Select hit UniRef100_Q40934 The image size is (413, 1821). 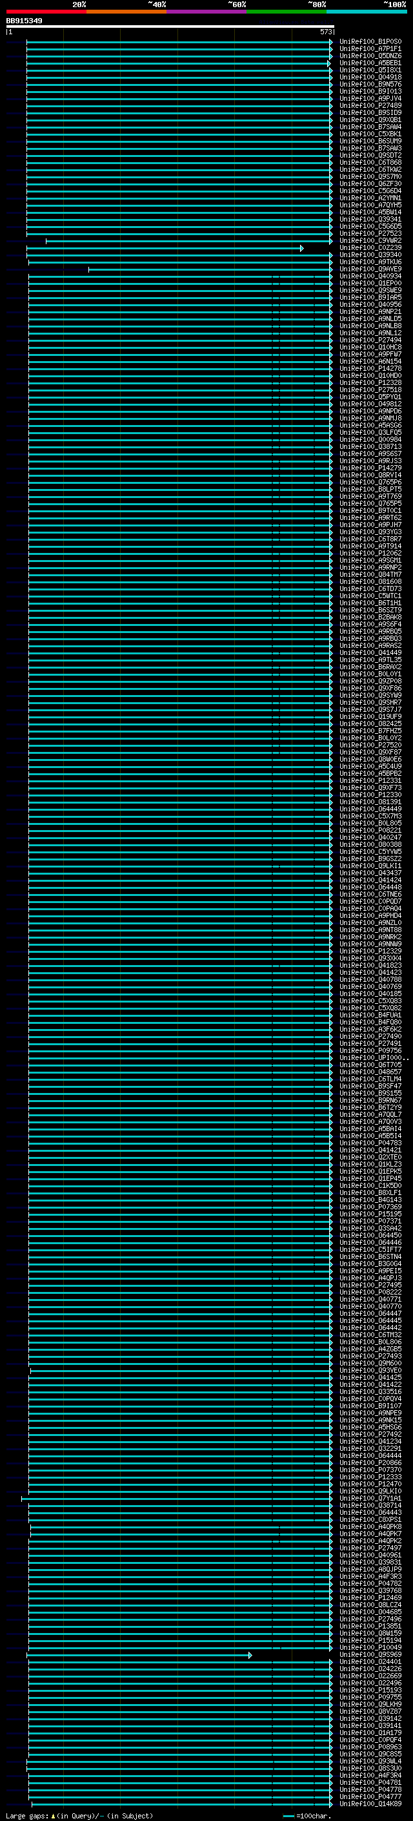tap(370, 276)
